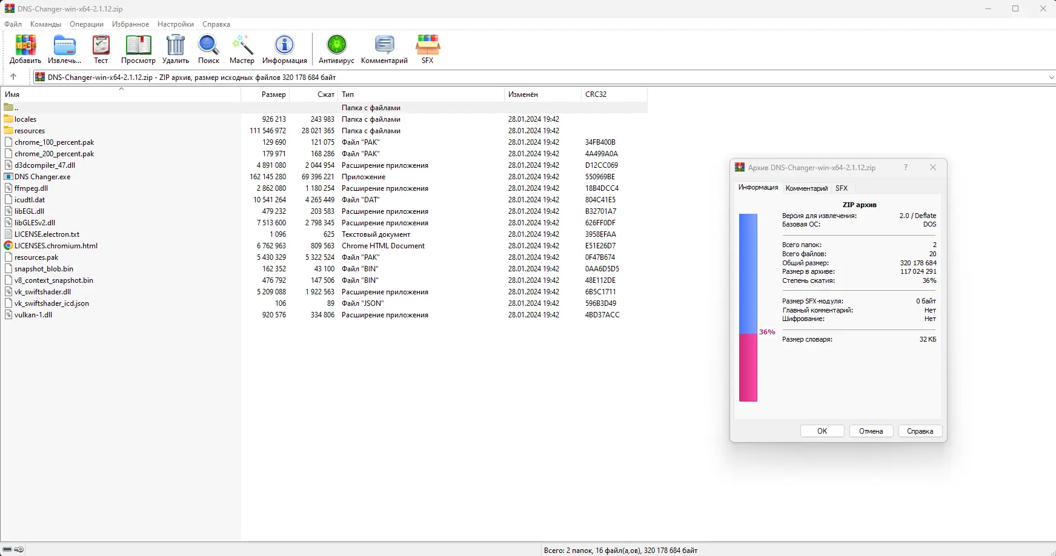Sort by the Изменён column header
This screenshot has height=556, width=1056.
(x=543, y=94)
